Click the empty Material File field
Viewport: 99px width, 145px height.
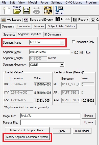(x=50, y=122)
